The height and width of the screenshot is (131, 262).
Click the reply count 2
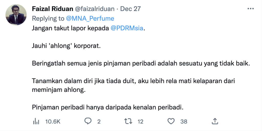pos(99,122)
